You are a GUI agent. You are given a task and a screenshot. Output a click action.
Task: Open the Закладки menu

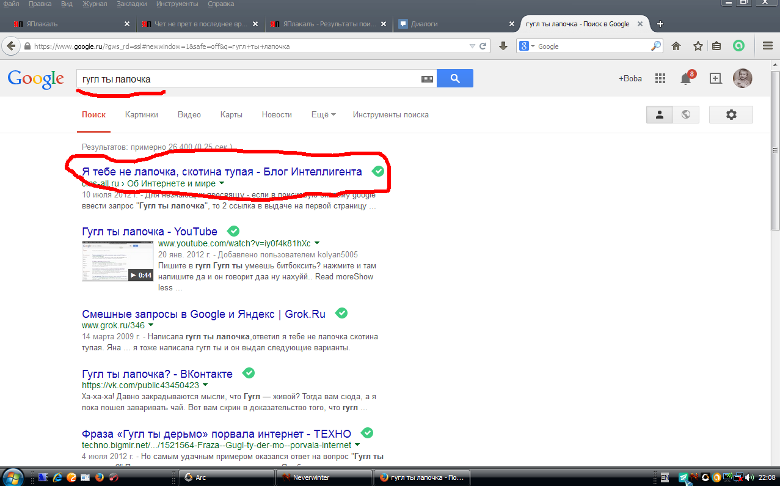[x=133, y=4]
